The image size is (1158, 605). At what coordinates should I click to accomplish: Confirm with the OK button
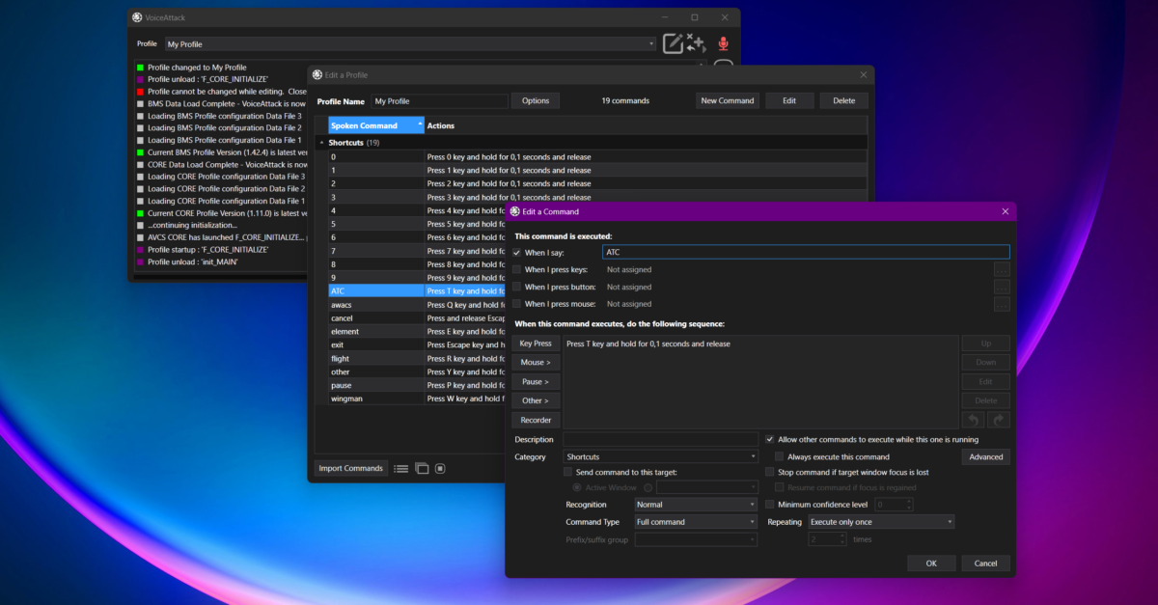point(931,563)
